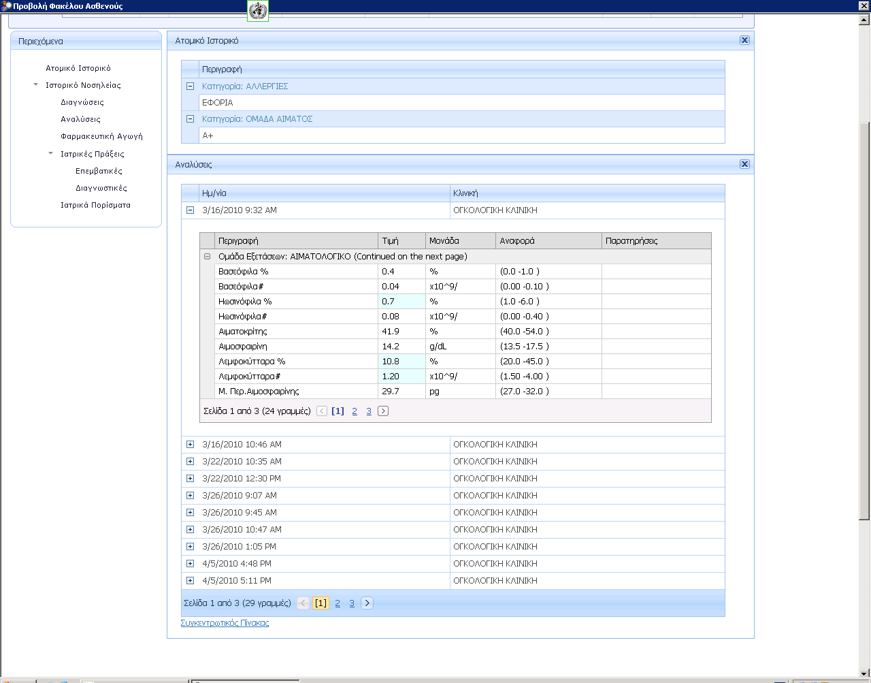Screen dimensions: 871x683
Task: Click the vertical scrollbar thumb
Action: (864, 320)
